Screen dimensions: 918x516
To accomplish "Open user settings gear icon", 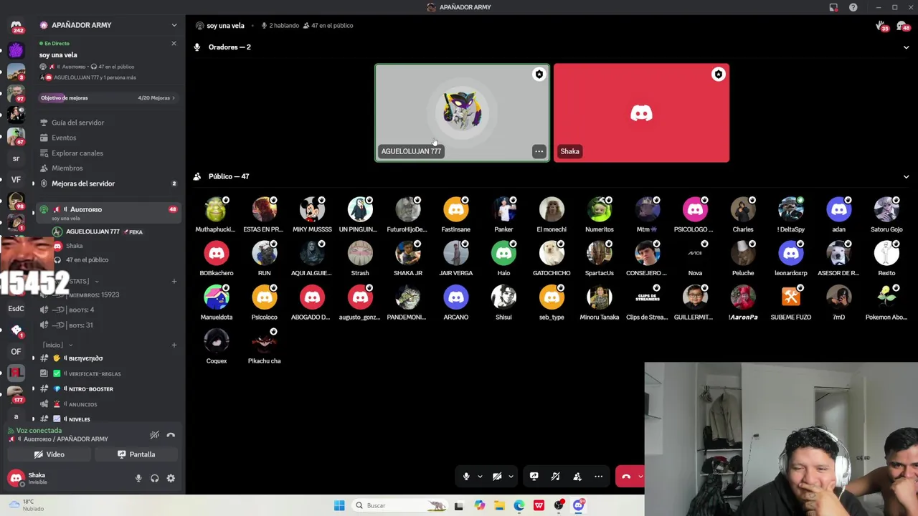I will (x=171, y=478).
